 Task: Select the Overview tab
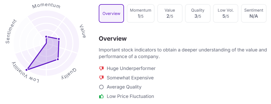coord(111,14)
